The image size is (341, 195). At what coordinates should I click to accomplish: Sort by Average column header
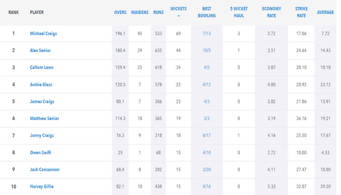(325, 12)
